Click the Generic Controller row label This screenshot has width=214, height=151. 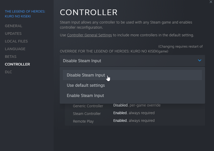pyautogui.click(x=88, y=106)
